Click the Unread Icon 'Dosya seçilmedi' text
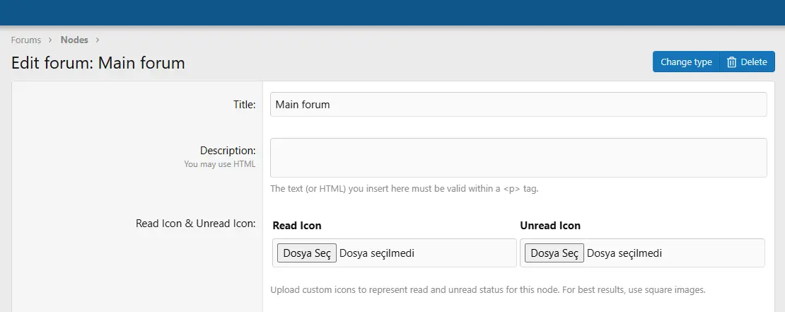Screen dimensions: 785x312 624,253
